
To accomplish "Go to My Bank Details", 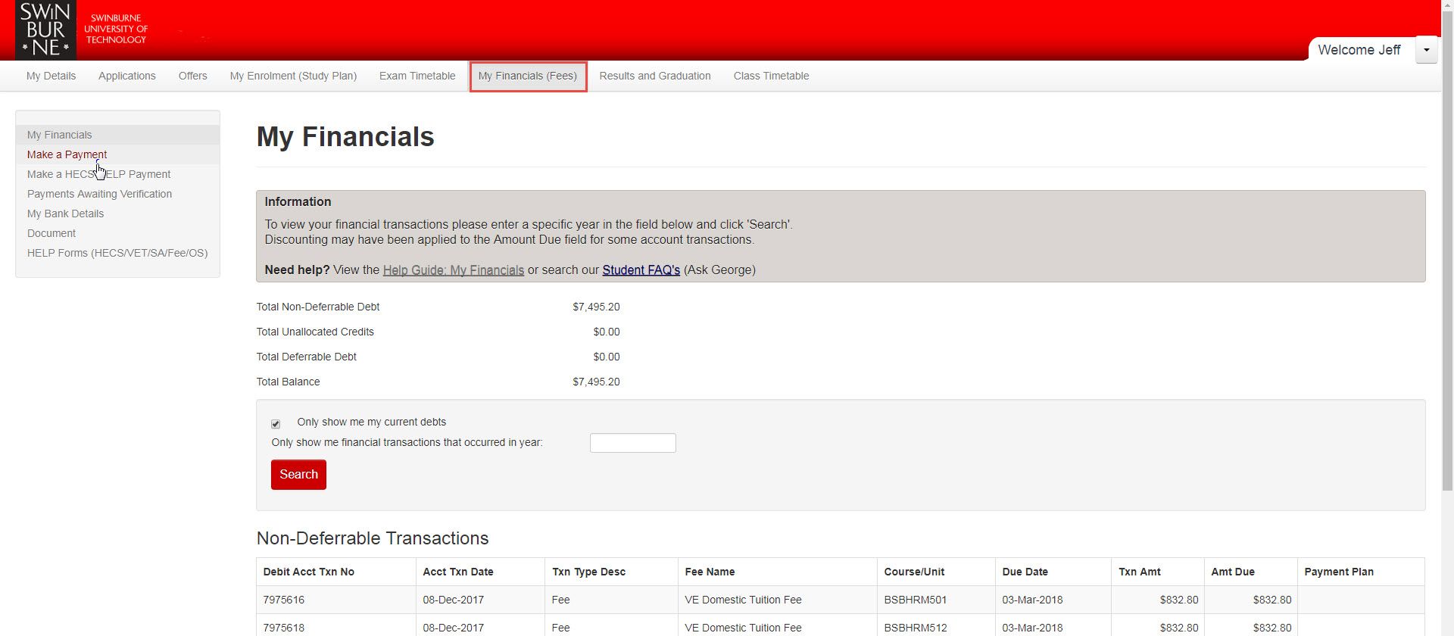I will tap(65, 214).
